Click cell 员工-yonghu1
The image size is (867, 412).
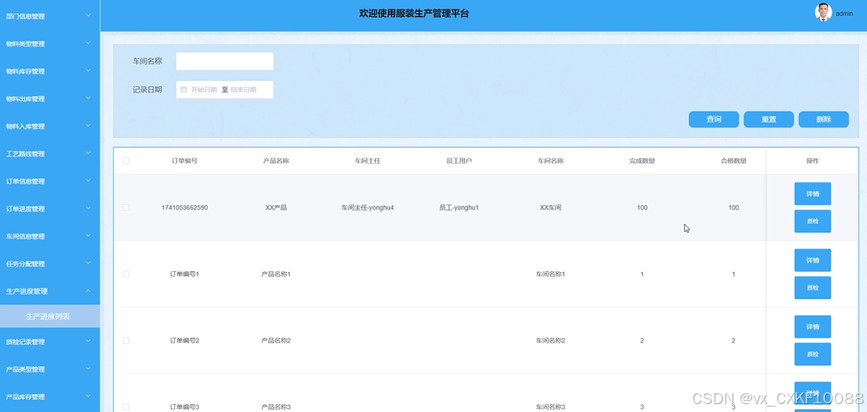[x=459, y=208]
